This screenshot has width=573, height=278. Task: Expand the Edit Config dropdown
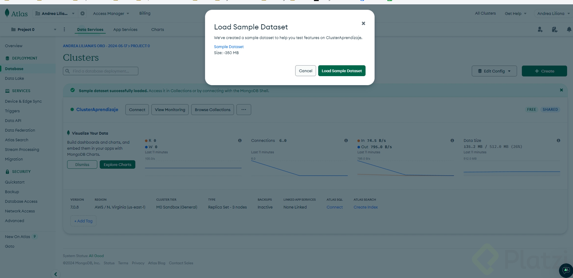pos(494,71)
